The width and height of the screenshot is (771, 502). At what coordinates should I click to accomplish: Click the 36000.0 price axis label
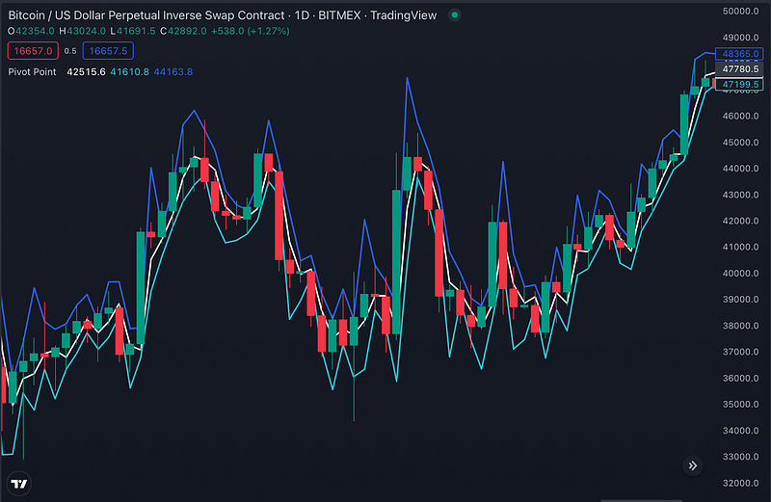point(740,378)
